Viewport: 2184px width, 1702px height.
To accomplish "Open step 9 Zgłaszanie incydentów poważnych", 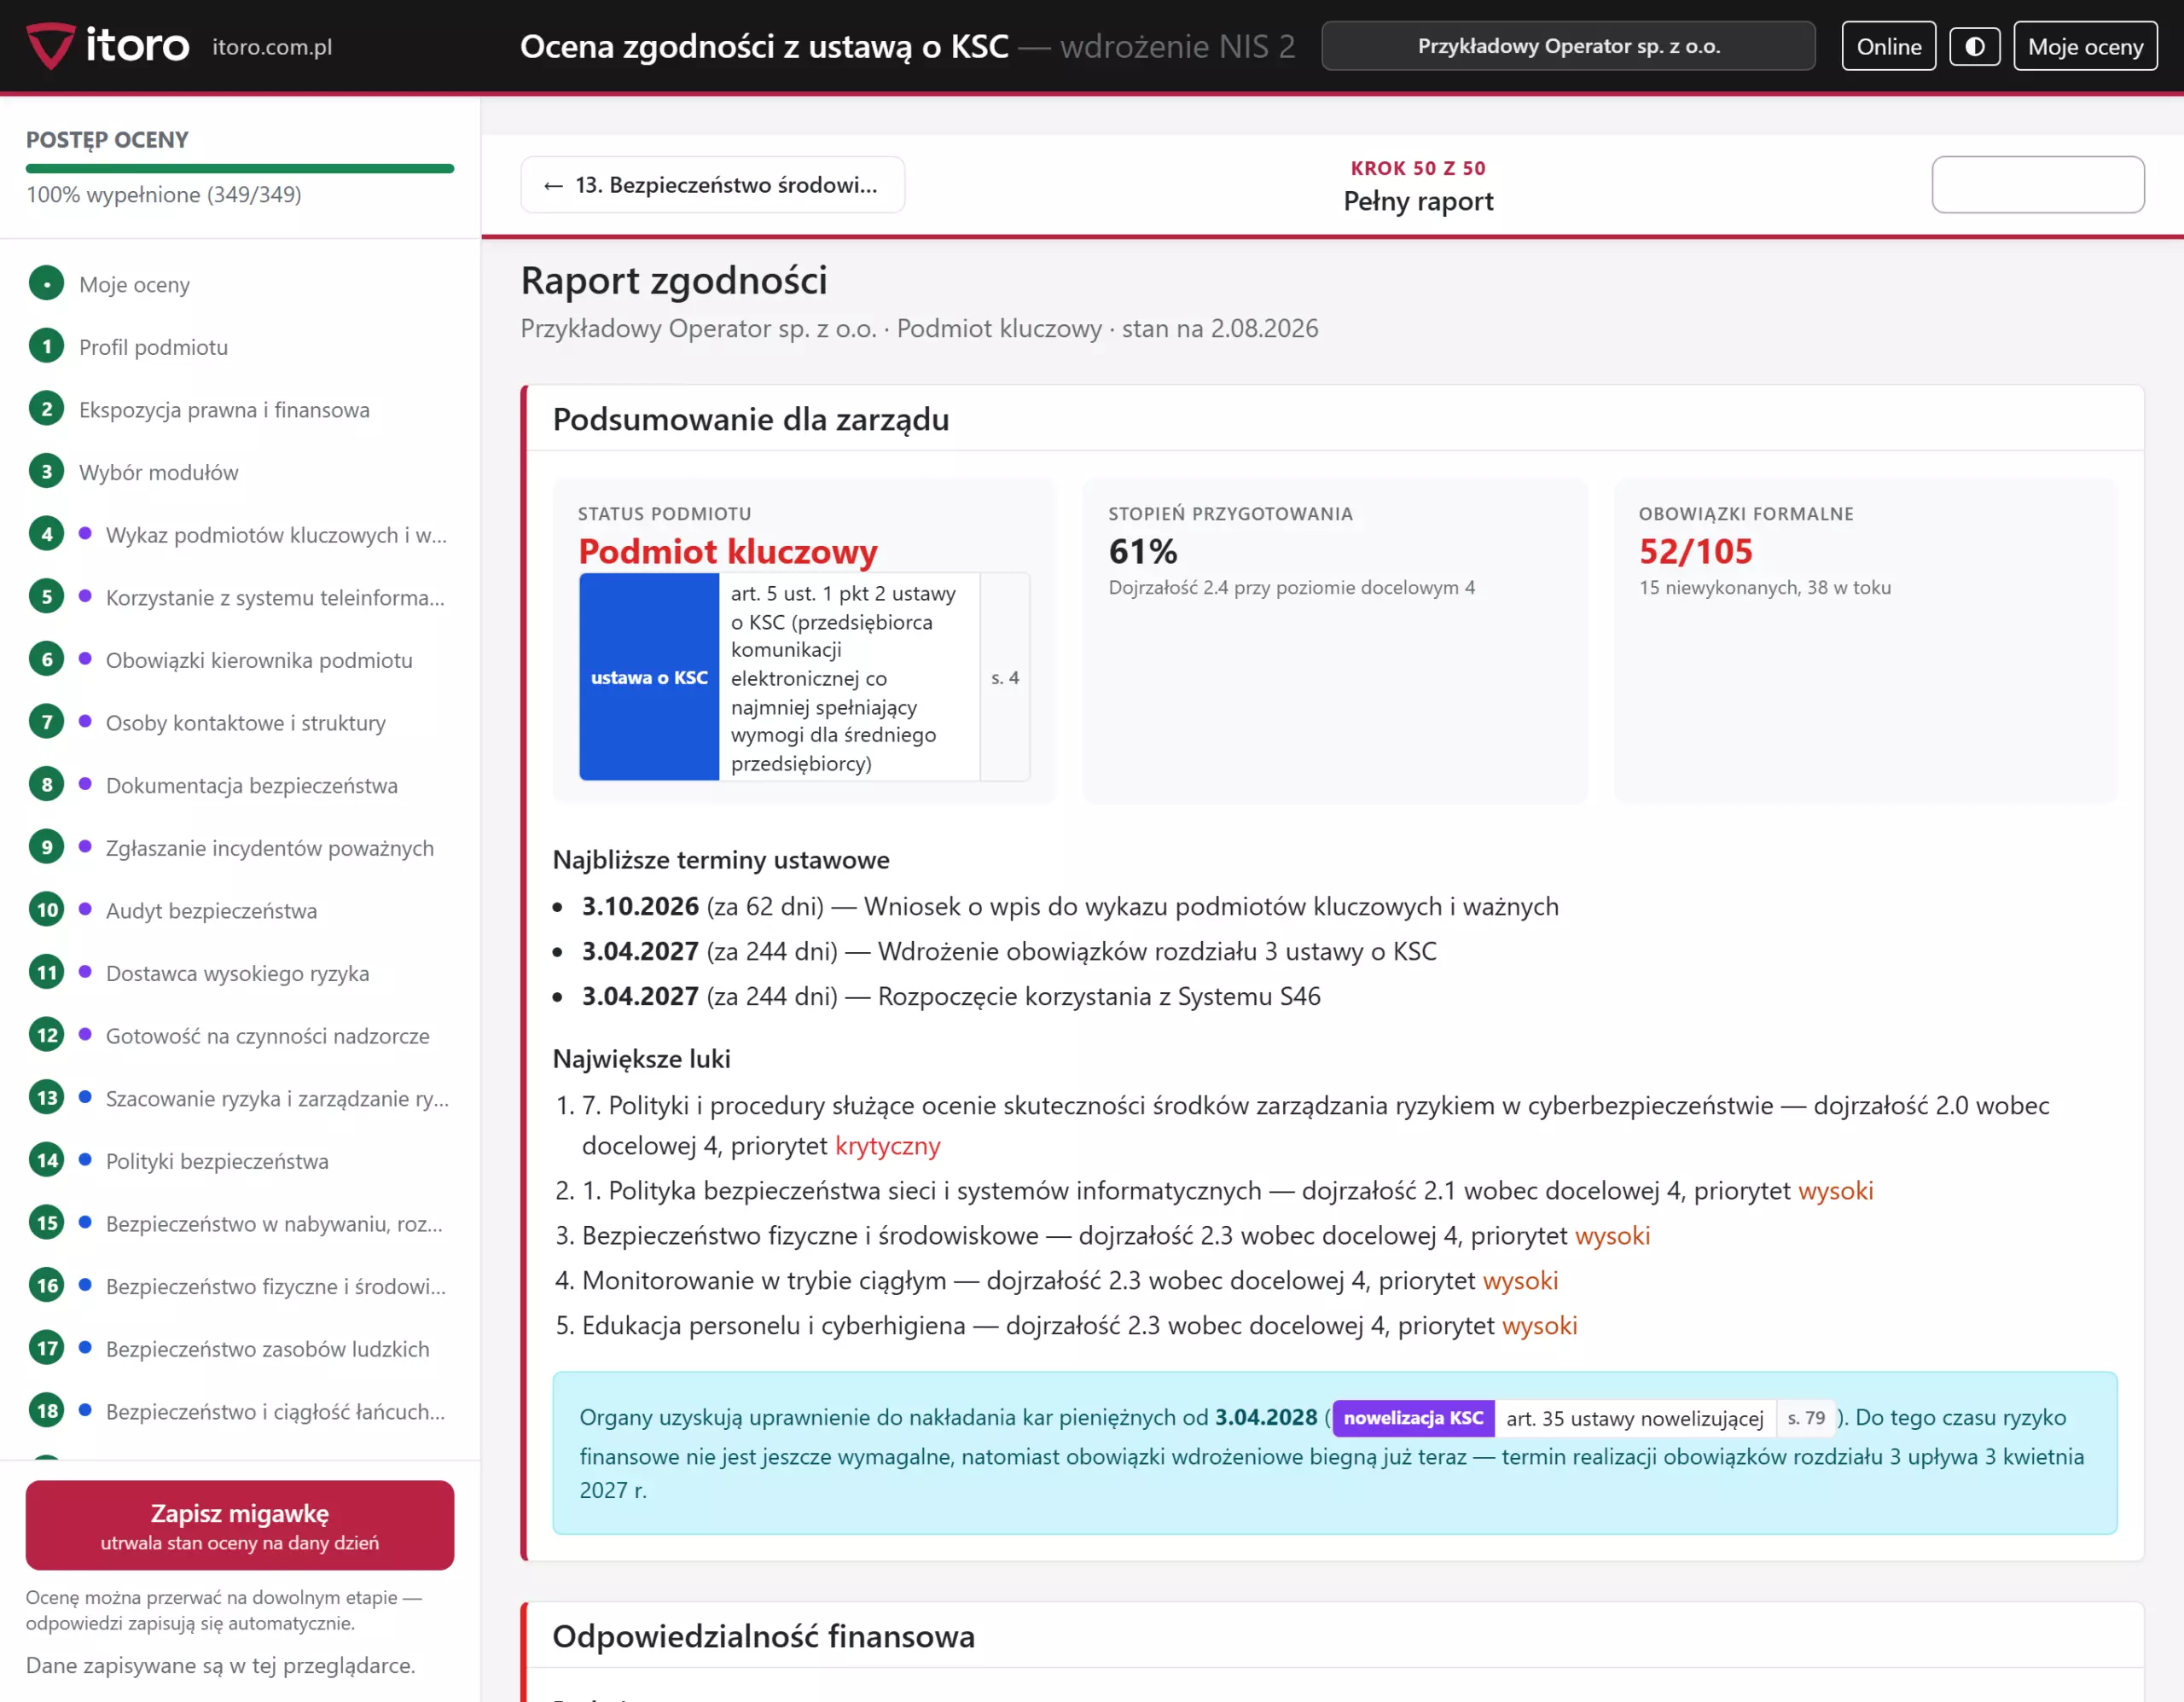I will [x=240, y=848].
